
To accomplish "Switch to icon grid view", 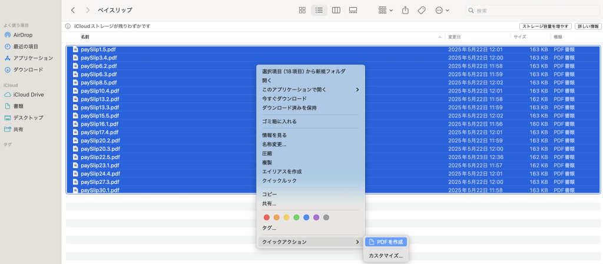I will (302, 11).
